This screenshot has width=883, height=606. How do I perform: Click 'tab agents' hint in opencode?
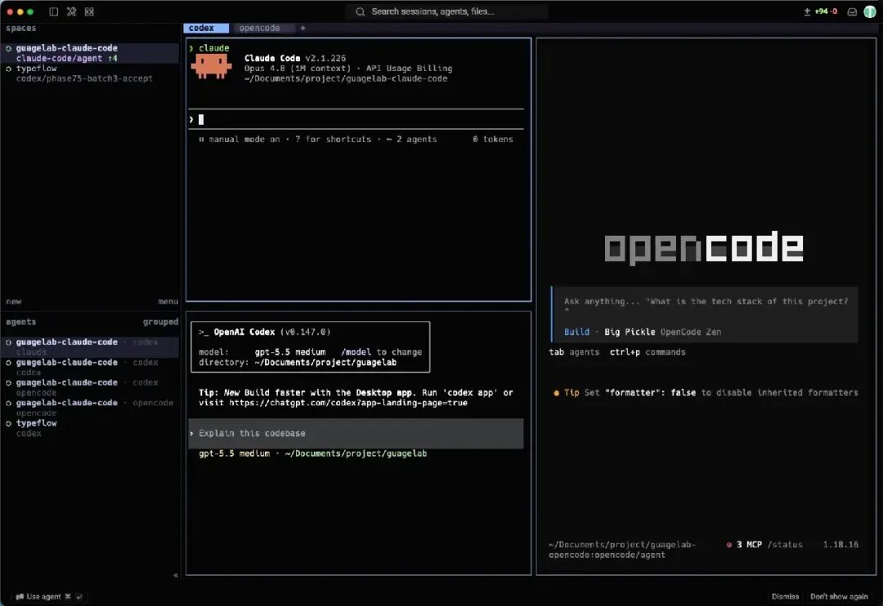(x=575, y=352)
